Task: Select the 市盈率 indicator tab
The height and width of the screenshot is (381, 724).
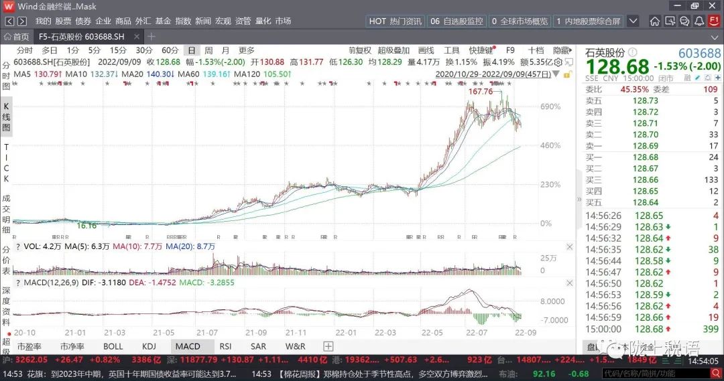Action: (x=29, y=346)
